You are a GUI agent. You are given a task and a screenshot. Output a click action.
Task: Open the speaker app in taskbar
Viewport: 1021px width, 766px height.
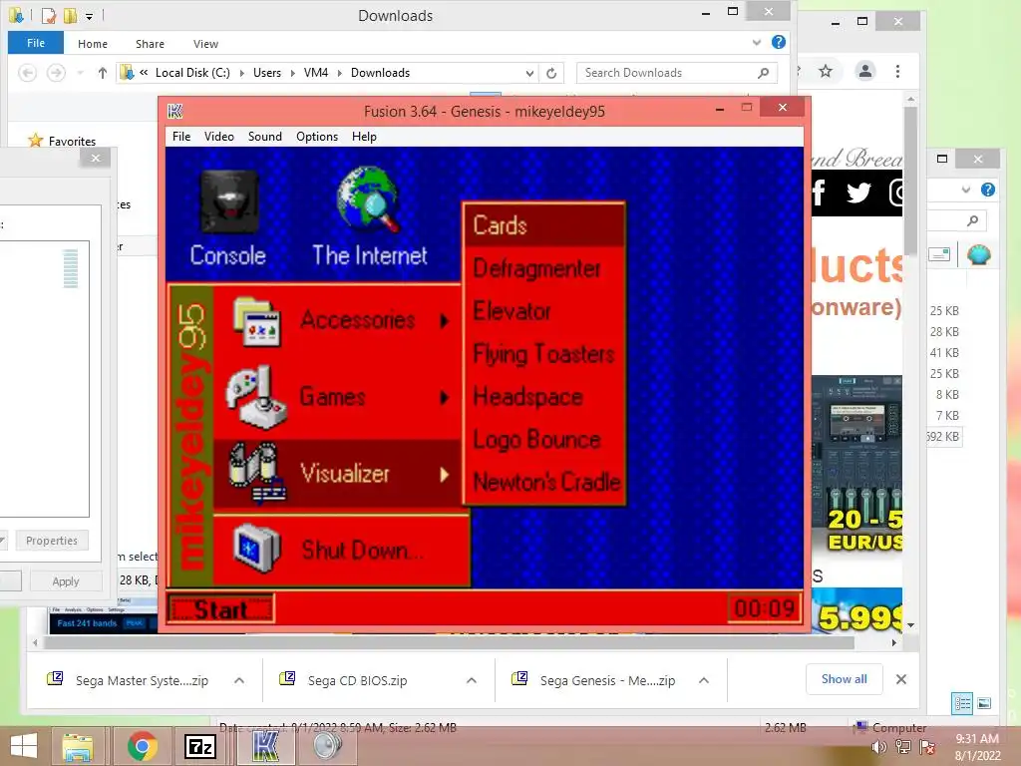point(327,746)
